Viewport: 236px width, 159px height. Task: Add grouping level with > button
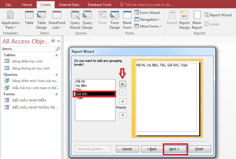pos(123,84)
